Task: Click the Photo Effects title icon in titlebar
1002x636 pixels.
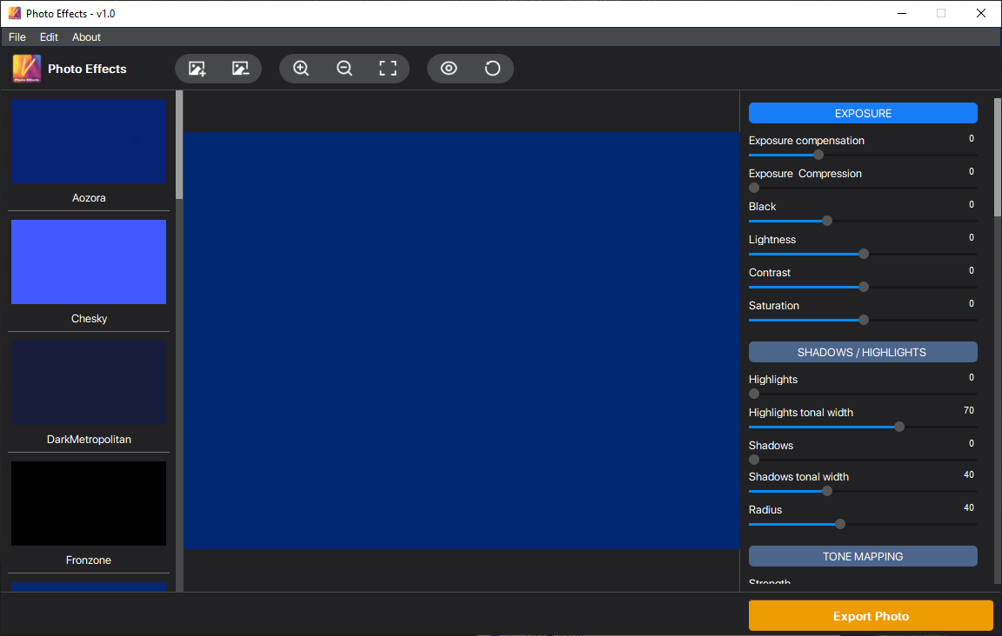Action: (x=14, y=13)
